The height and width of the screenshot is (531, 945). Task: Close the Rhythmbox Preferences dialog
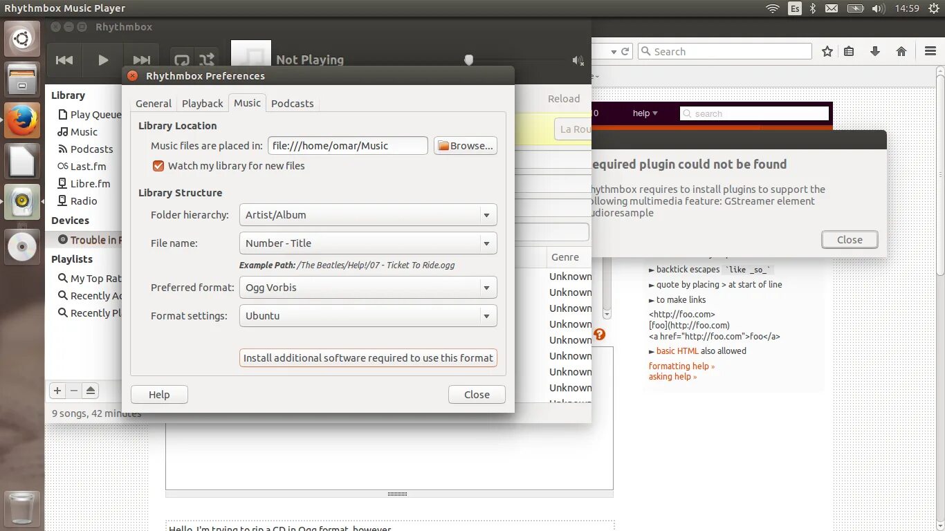coord(477,395)
